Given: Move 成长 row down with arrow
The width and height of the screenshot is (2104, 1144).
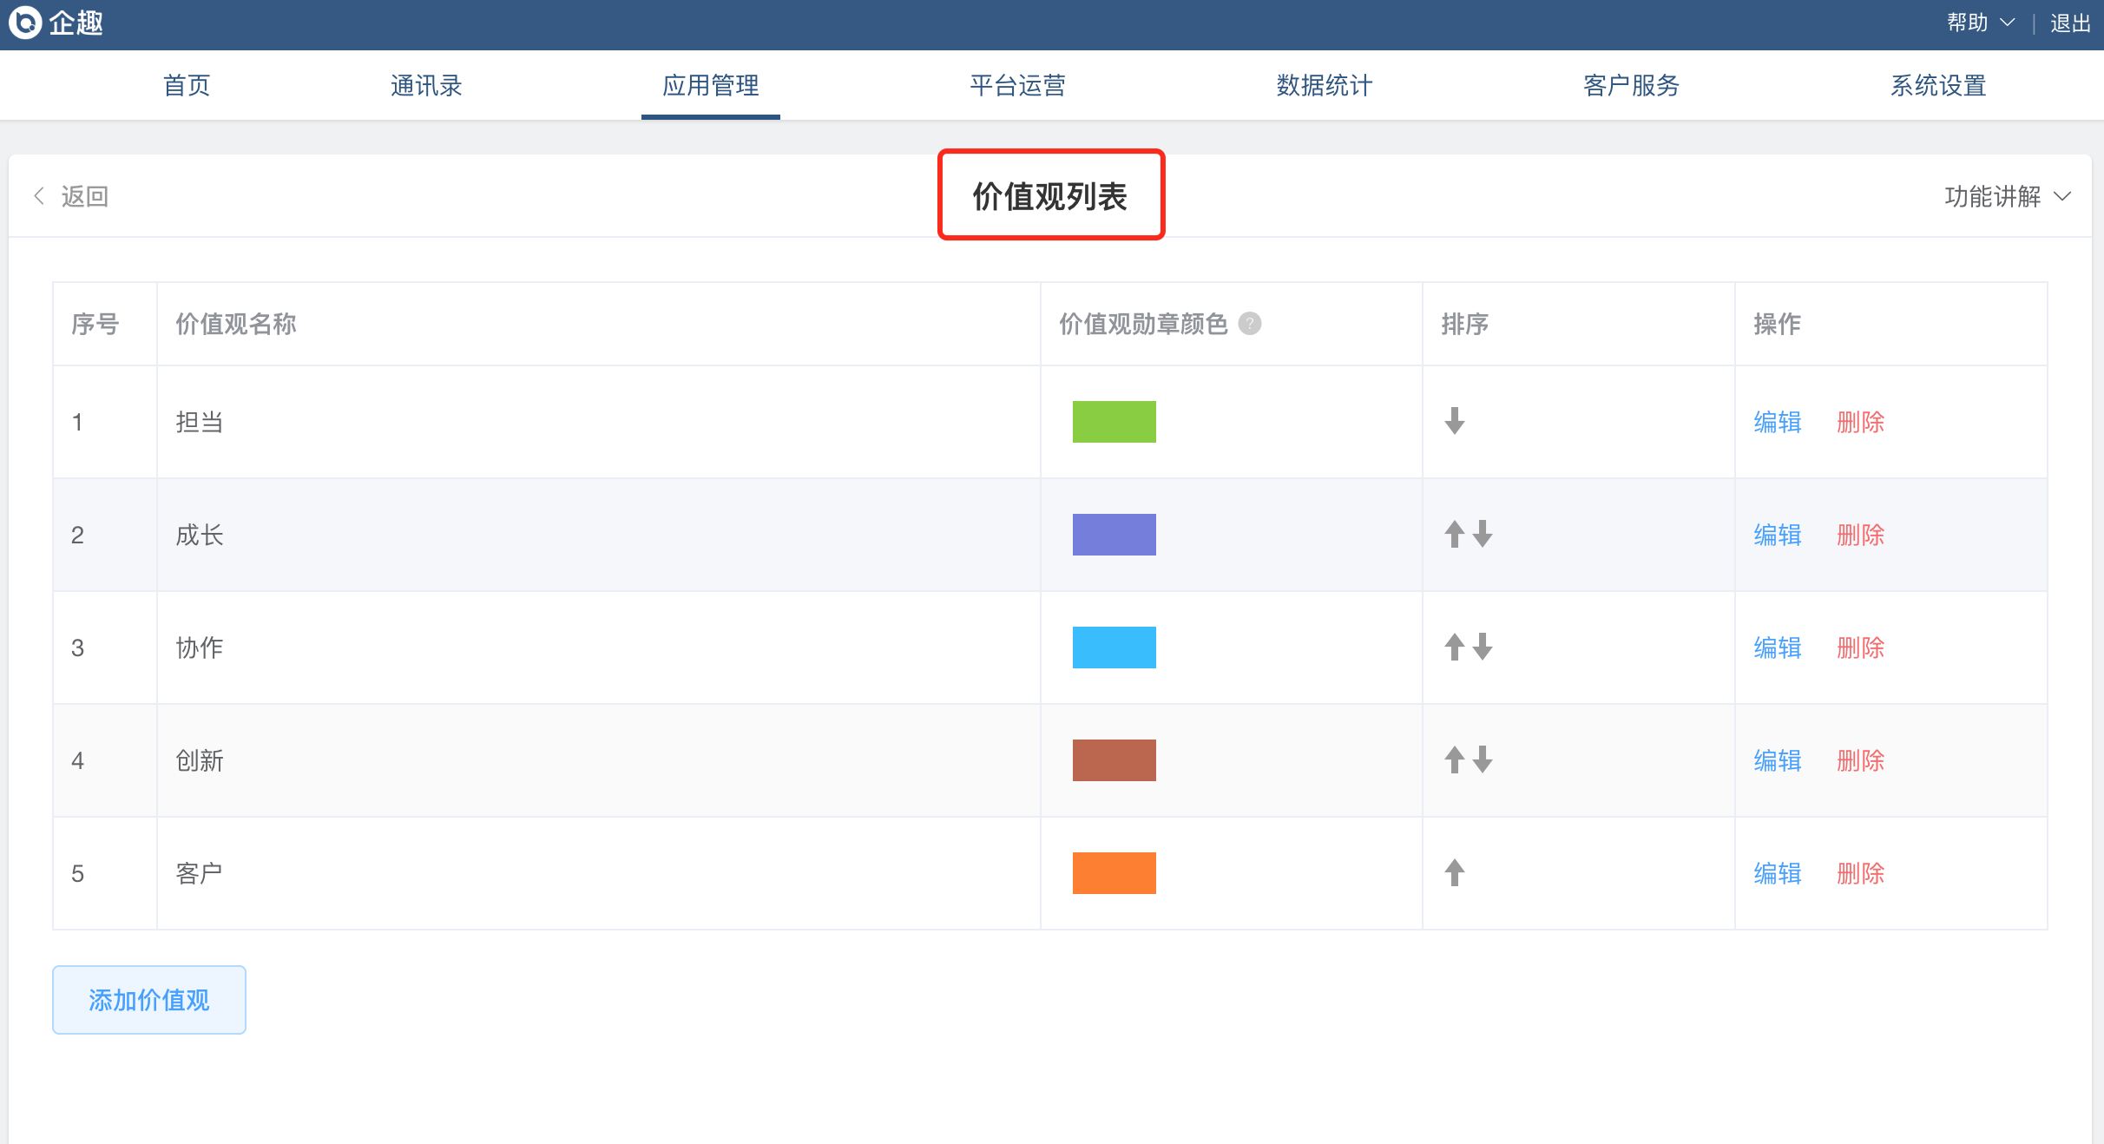Looking at the screenshot, I should (x=1483, y=534).
